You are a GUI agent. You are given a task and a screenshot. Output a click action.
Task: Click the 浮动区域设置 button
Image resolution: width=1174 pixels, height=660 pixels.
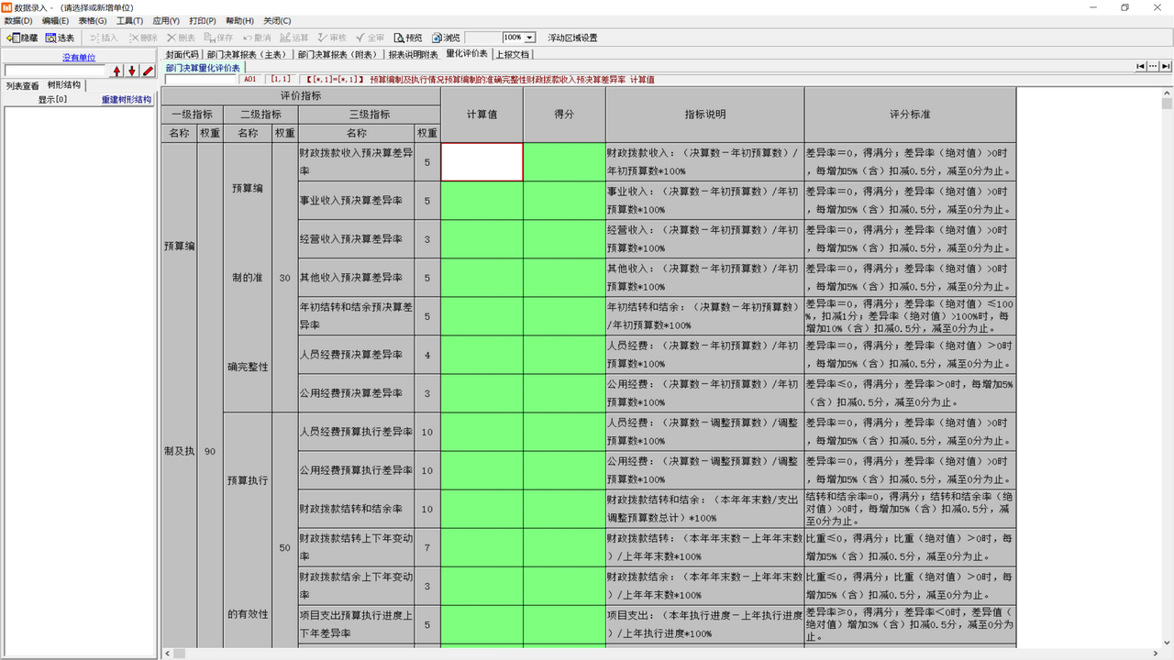point(572,38)
